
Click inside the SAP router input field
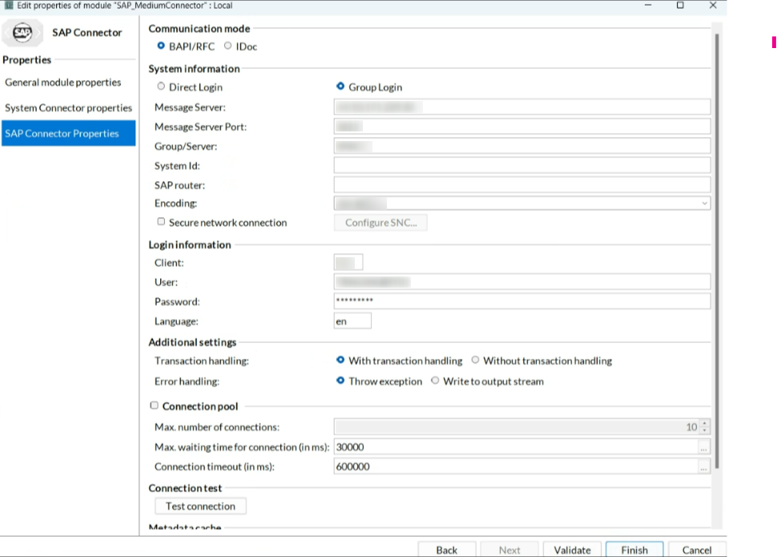(x=521, y=184)
